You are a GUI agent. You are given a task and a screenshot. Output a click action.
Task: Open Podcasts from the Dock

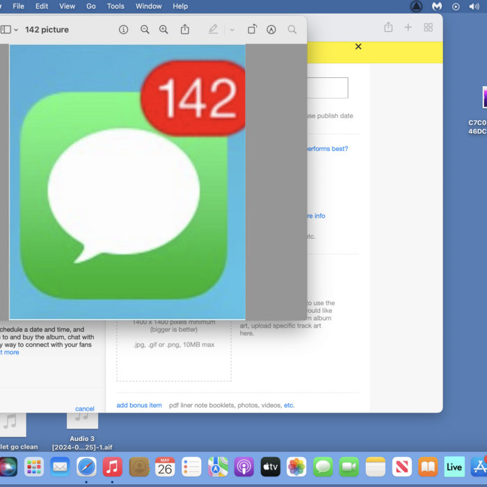[x=244, y=467]
